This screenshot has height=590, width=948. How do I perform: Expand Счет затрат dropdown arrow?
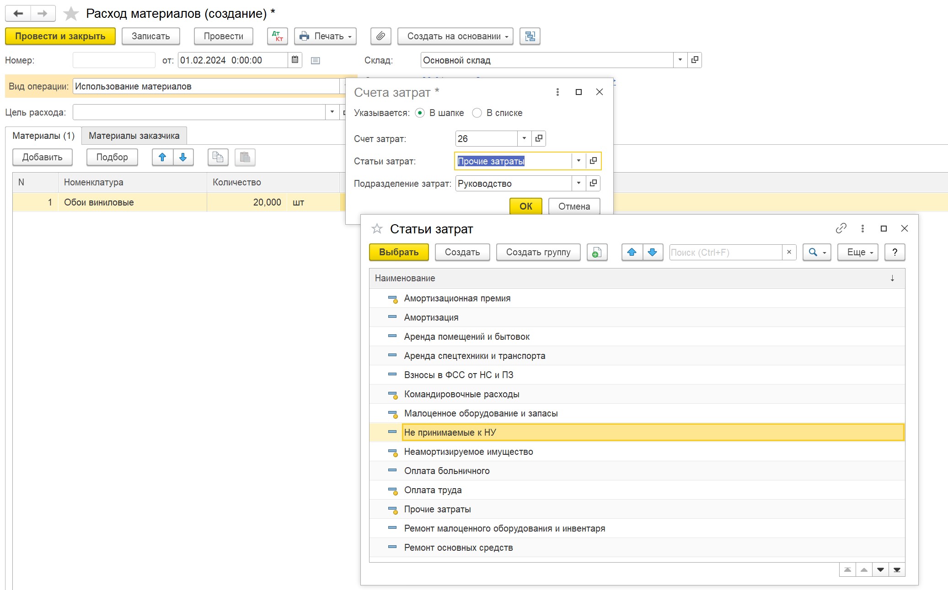[524, 138]
